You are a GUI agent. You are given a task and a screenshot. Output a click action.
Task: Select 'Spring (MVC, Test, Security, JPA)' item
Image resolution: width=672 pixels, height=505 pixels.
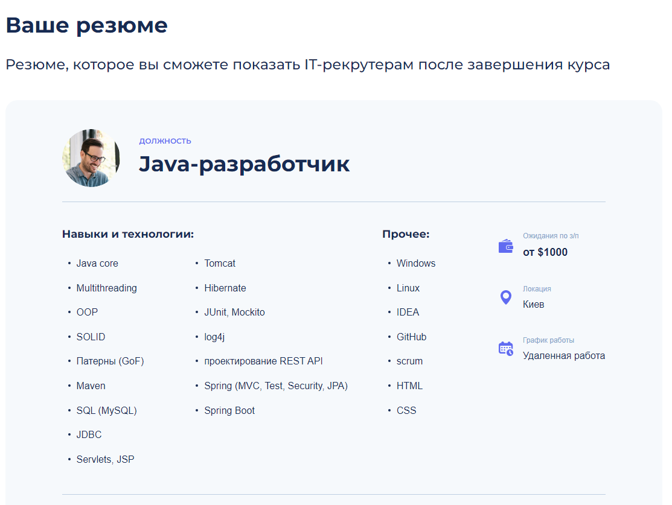[x=276, y=386]
